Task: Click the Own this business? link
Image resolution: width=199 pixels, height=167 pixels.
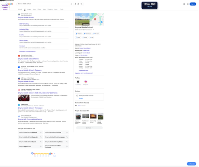Action: click(88, 73)
